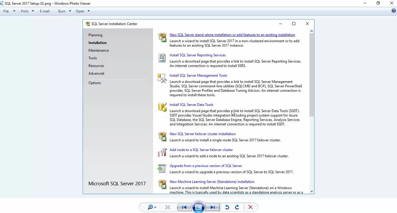The image size is (397, 213).
Task: Rotate the photo counterclockwise
Action: (x=227, y=207)
